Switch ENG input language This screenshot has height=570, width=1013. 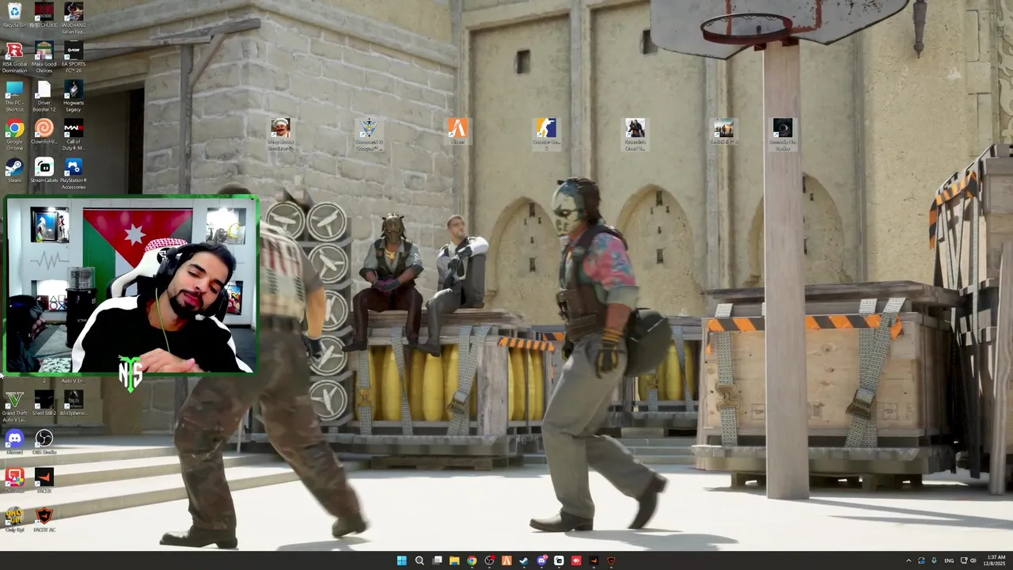pyautogui.click(x=949, y=560)
